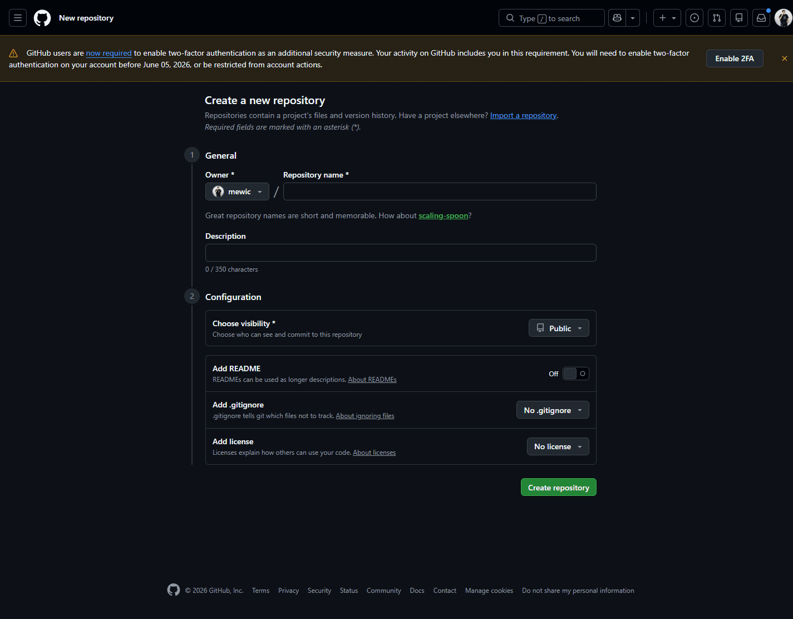Open the No license dropdown

pos(558,446)
